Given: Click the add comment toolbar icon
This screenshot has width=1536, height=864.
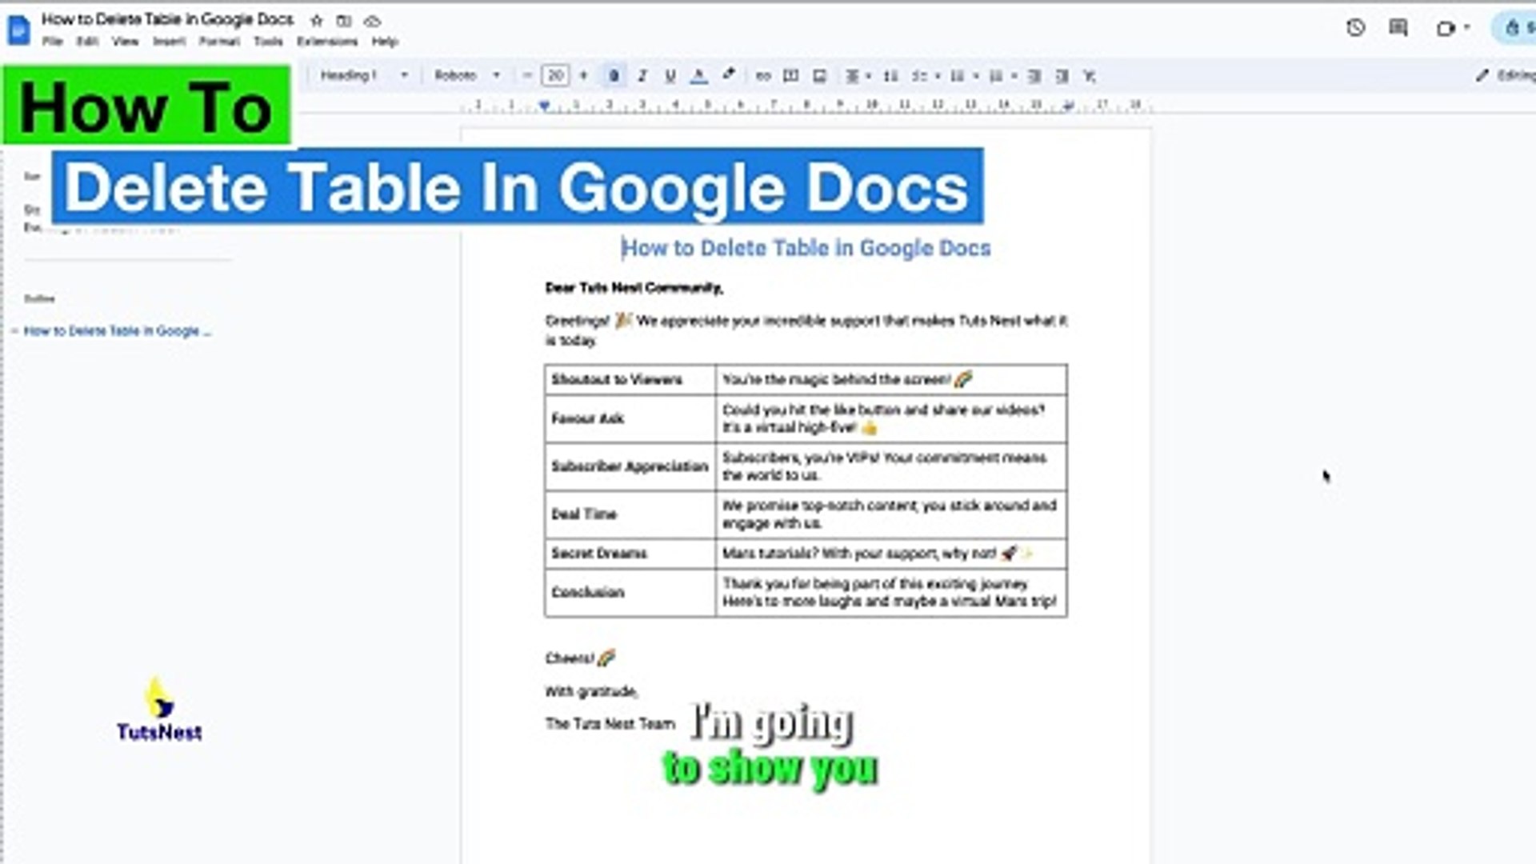Looking at the screenshot, I should pyautogui.click(x=790, y=76).
